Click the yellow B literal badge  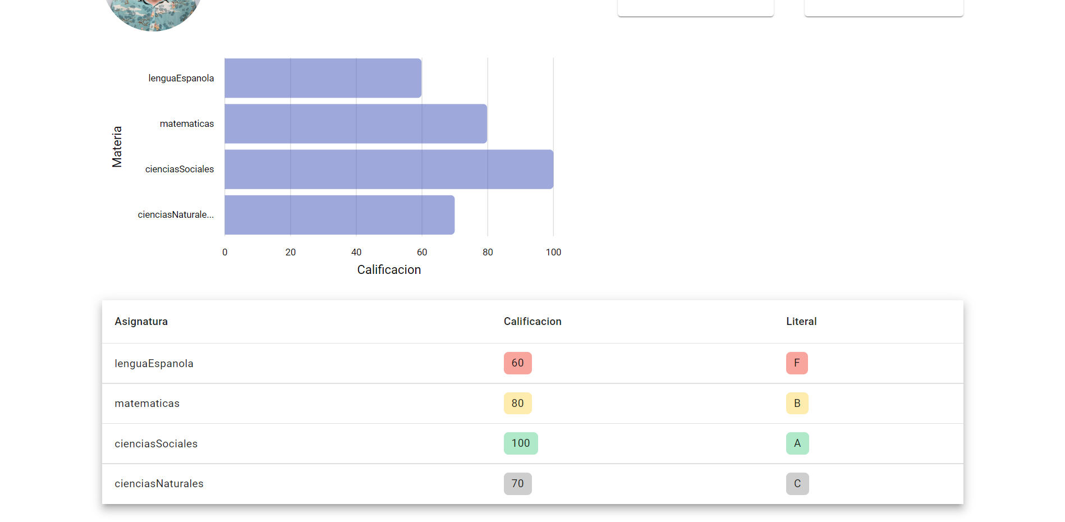pyautogui.click(x=797, y=403)
